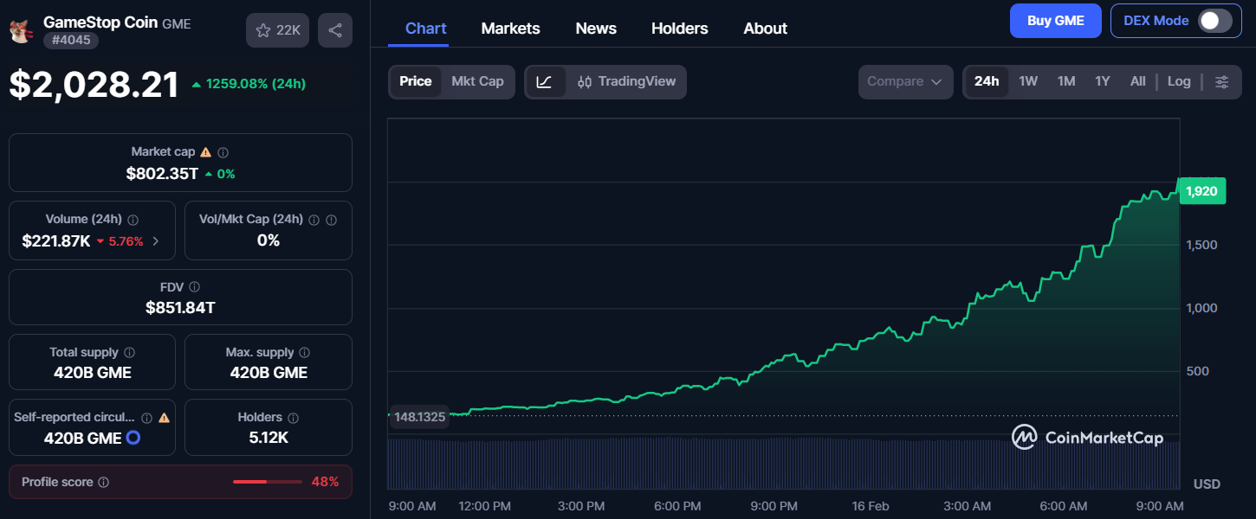Screen dimensions: 1256x519
Task: Click the #4045 rank badge
Action: [x=71, y=40]
